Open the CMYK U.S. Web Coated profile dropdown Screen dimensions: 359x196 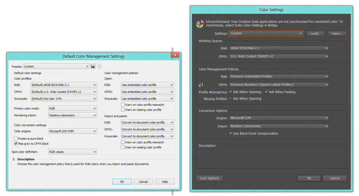pyautogui.click(x=64, y=92)
